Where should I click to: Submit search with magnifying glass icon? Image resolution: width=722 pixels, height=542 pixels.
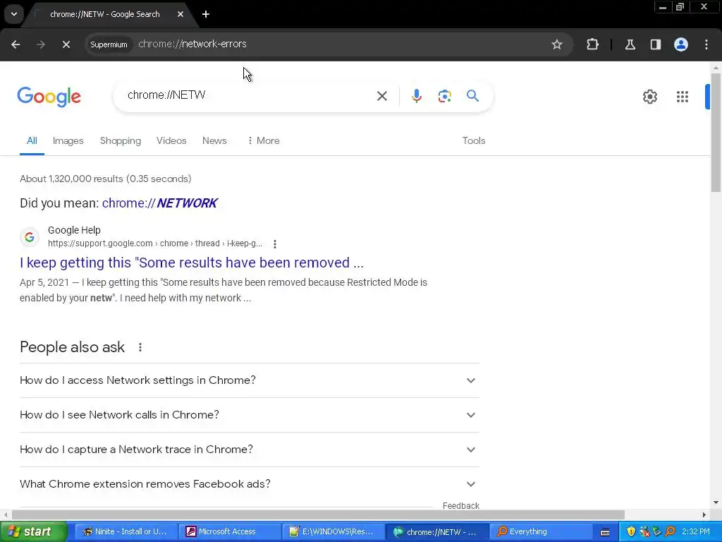(x=472, y=96)
